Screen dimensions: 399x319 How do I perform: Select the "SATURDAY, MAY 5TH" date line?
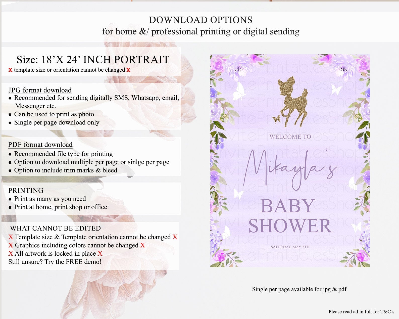click(290, 247)
